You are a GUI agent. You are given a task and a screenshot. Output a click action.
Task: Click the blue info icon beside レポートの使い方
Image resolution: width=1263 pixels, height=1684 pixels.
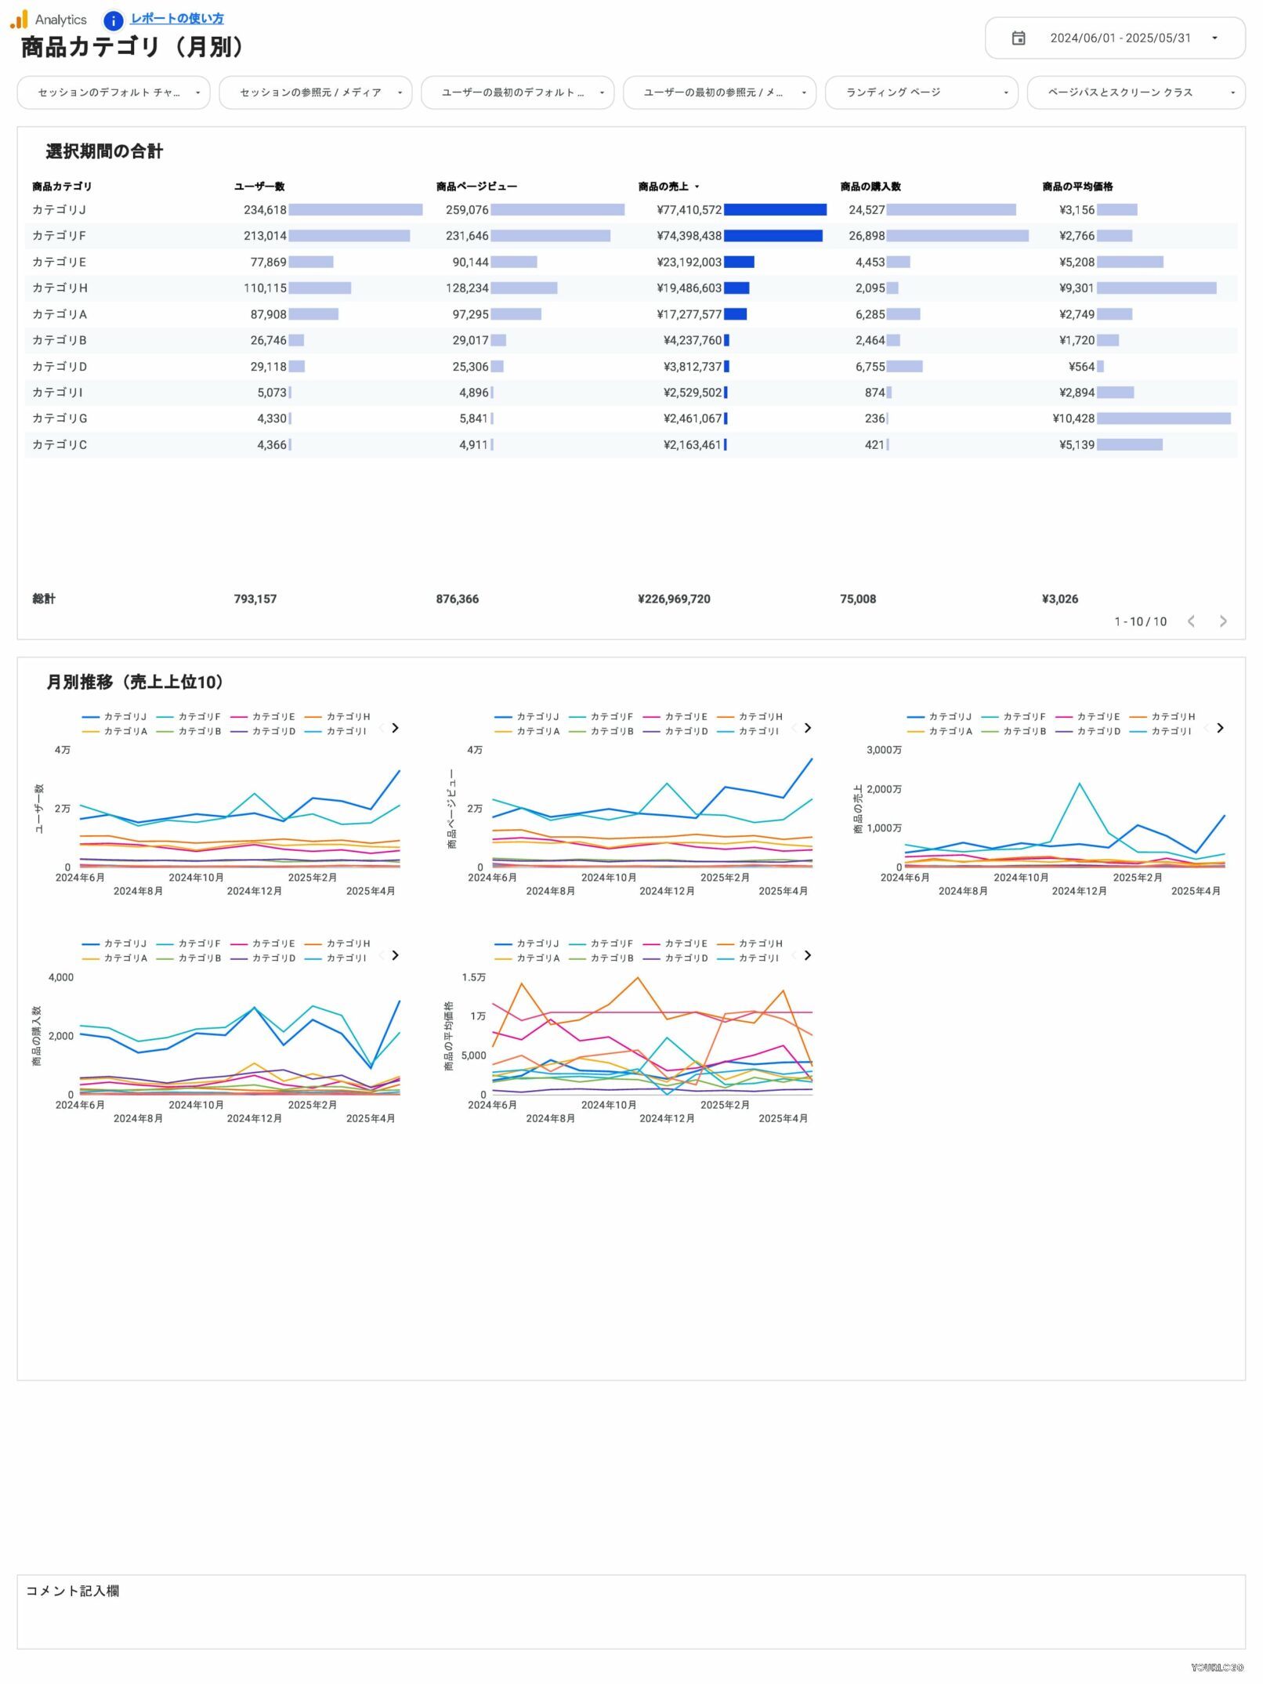[114, 20]
